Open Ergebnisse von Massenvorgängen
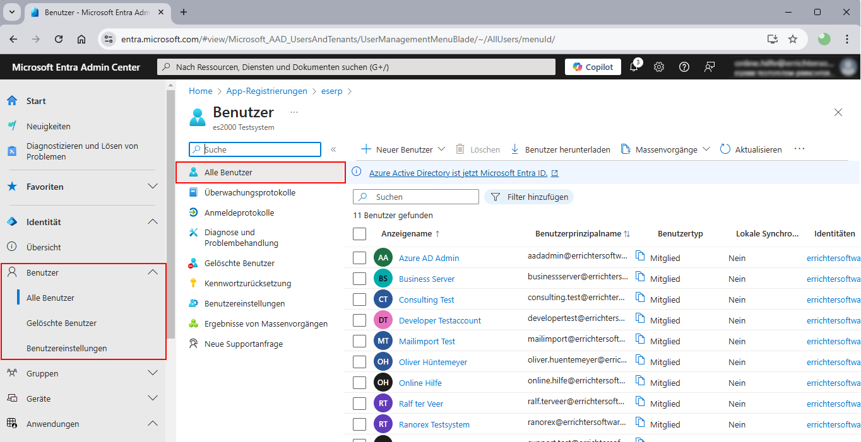 pos(266,323)
